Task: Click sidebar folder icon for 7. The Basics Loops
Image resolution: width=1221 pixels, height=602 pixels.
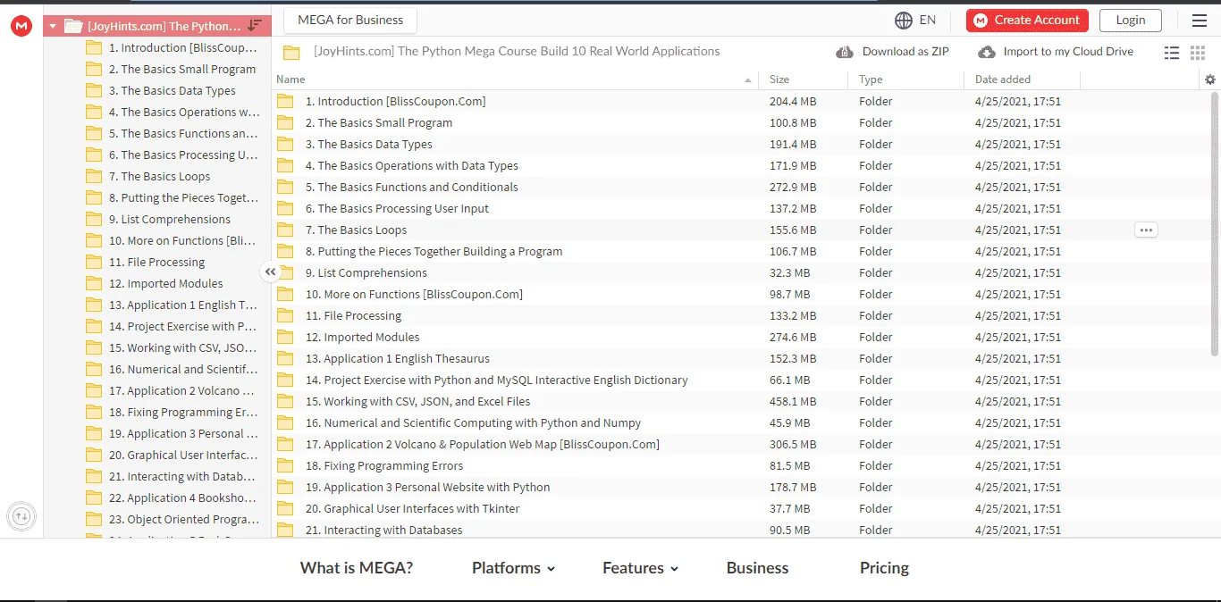Action: tap(94, 176)
